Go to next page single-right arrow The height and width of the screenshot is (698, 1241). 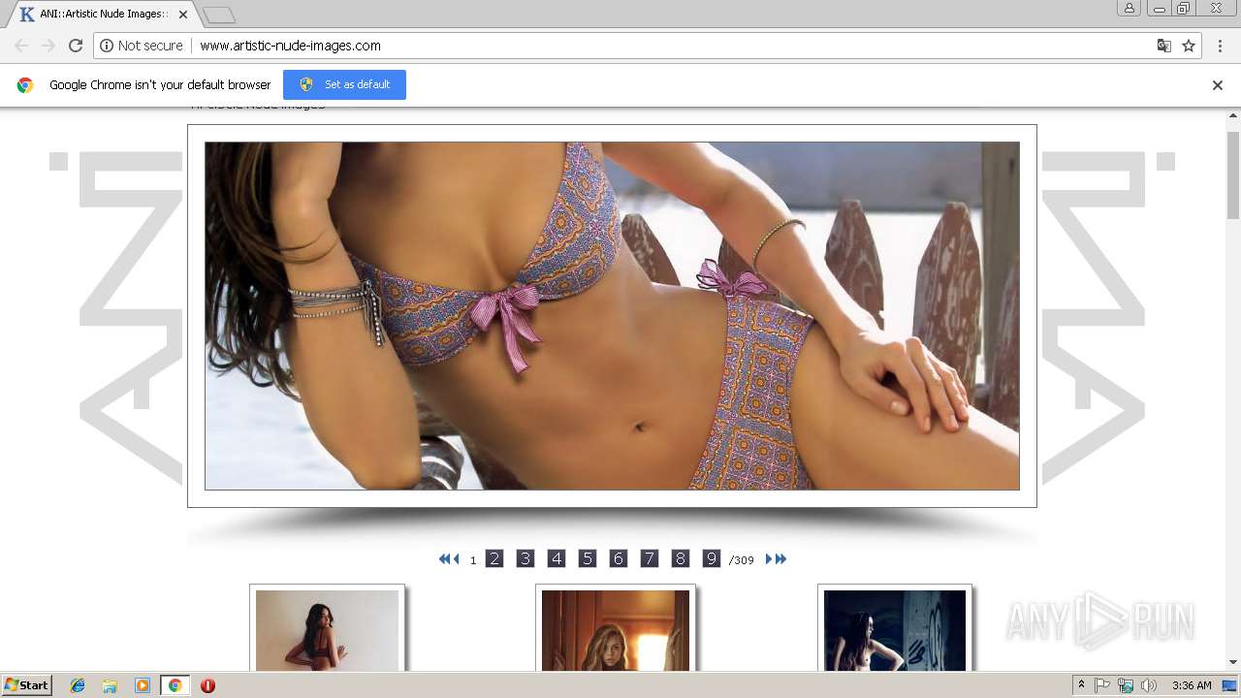[x=769, y=558]
